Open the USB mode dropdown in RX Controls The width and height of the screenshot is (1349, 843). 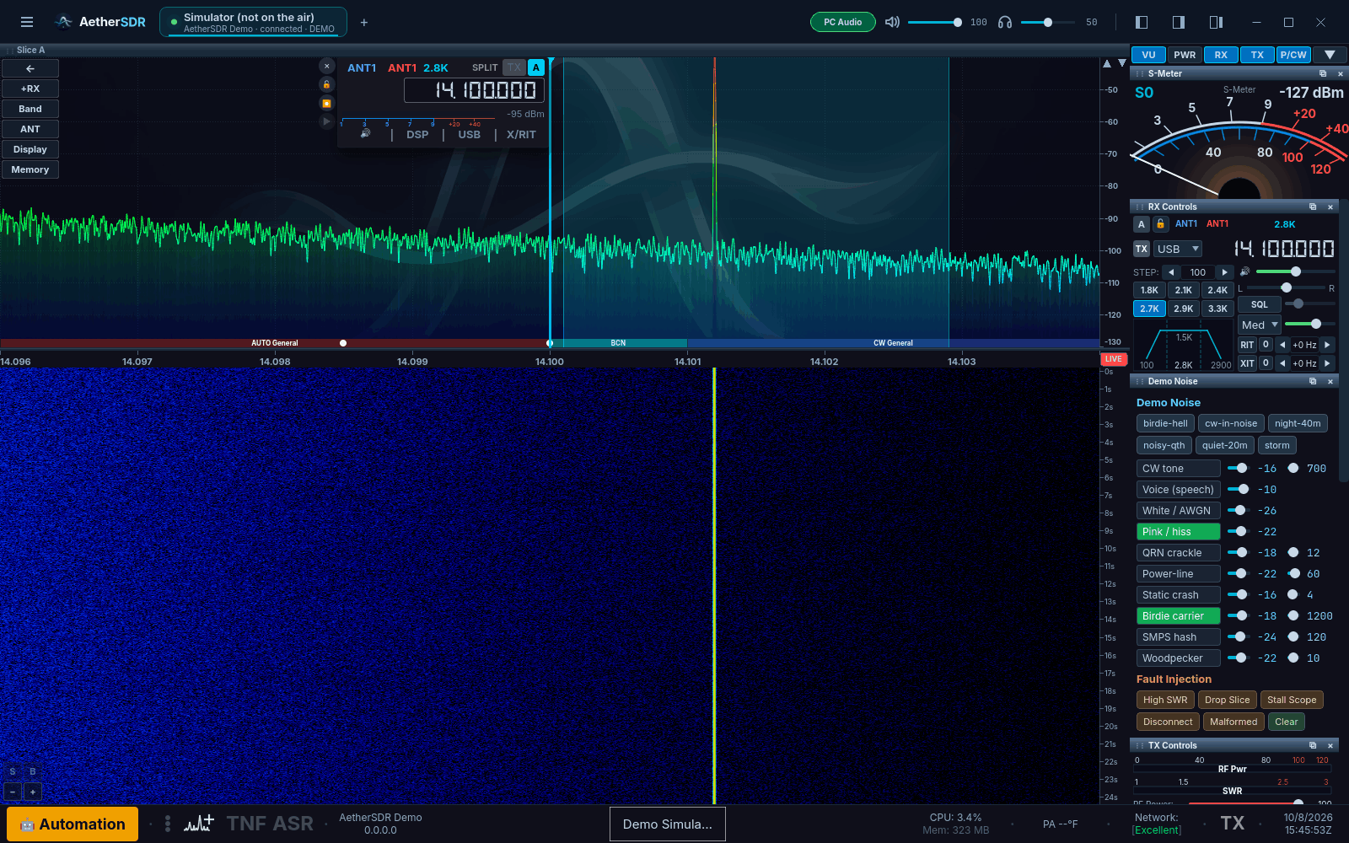point(1178,249)
